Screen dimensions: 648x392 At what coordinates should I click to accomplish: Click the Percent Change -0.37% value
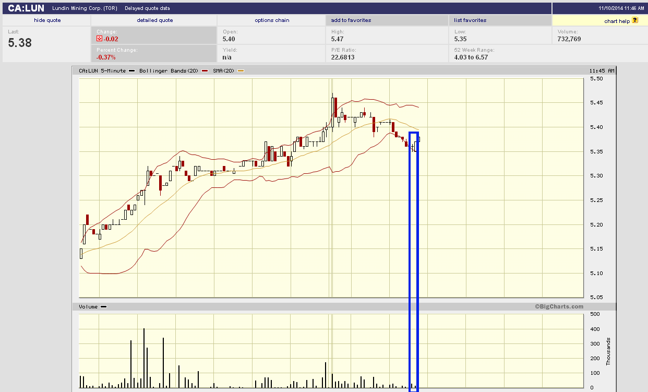pos(106,57)
